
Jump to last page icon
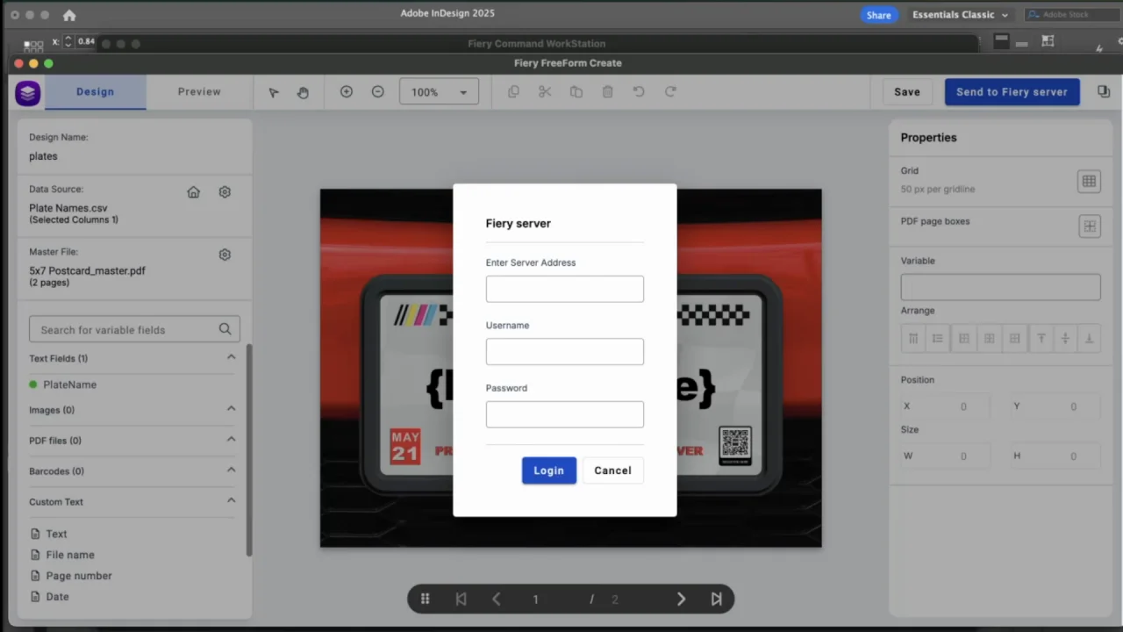pos(716,599)
